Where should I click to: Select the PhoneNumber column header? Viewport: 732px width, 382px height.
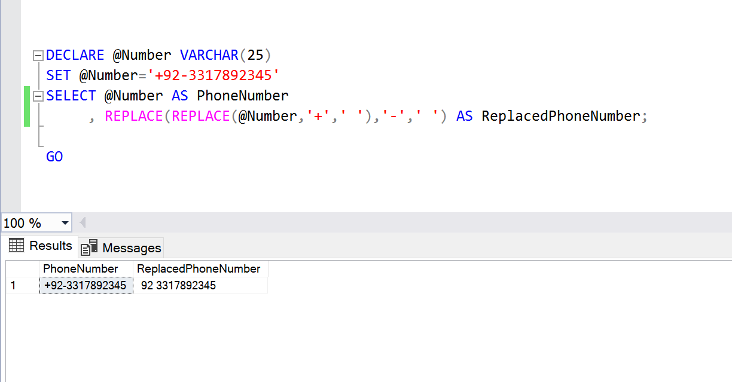click(86, 268)
